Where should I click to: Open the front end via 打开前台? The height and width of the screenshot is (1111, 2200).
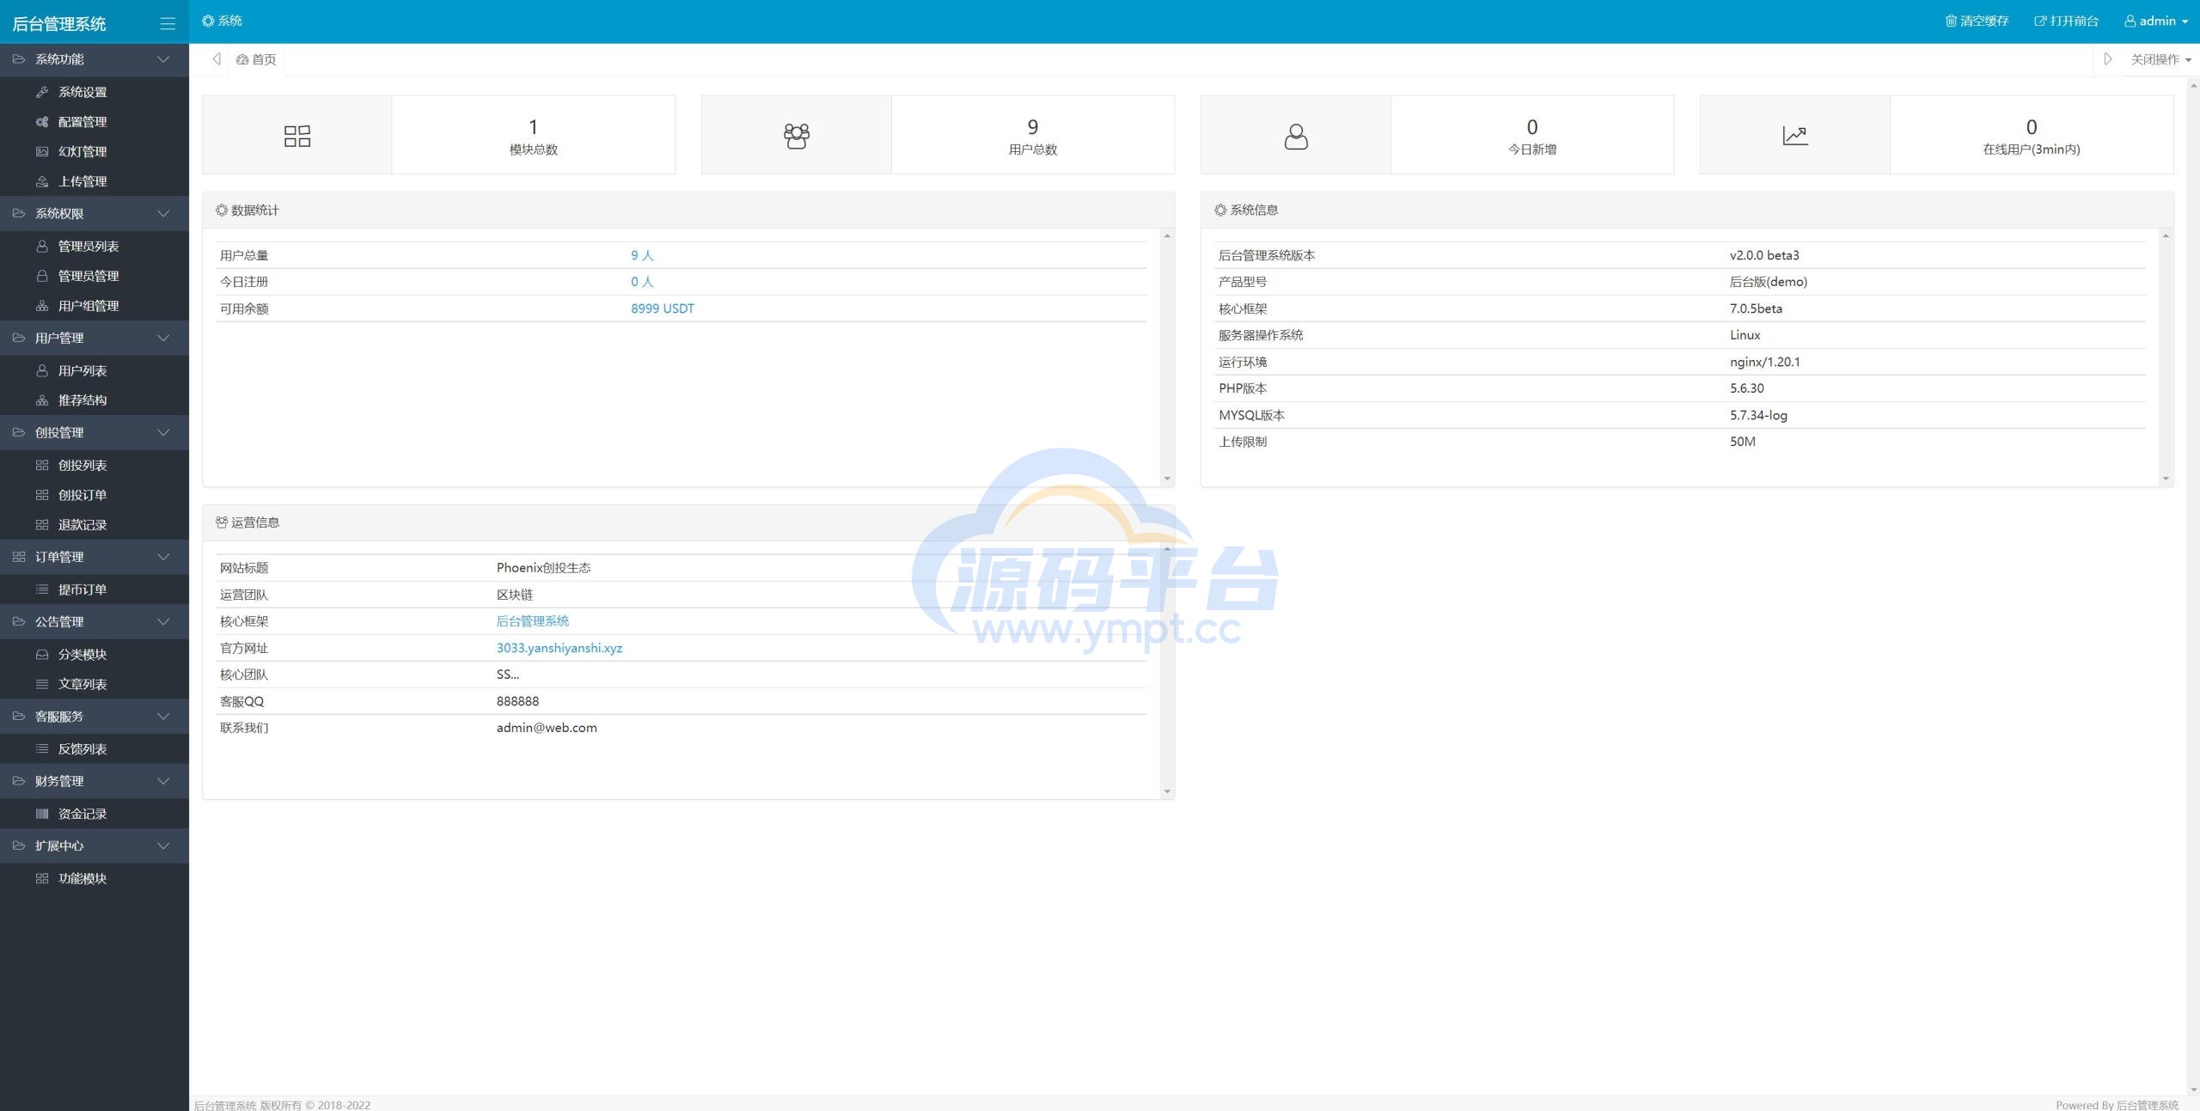coord(2066,21)
